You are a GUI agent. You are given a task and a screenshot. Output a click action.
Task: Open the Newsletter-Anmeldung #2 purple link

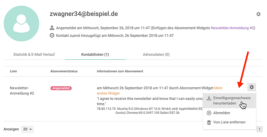coord(232,28)
